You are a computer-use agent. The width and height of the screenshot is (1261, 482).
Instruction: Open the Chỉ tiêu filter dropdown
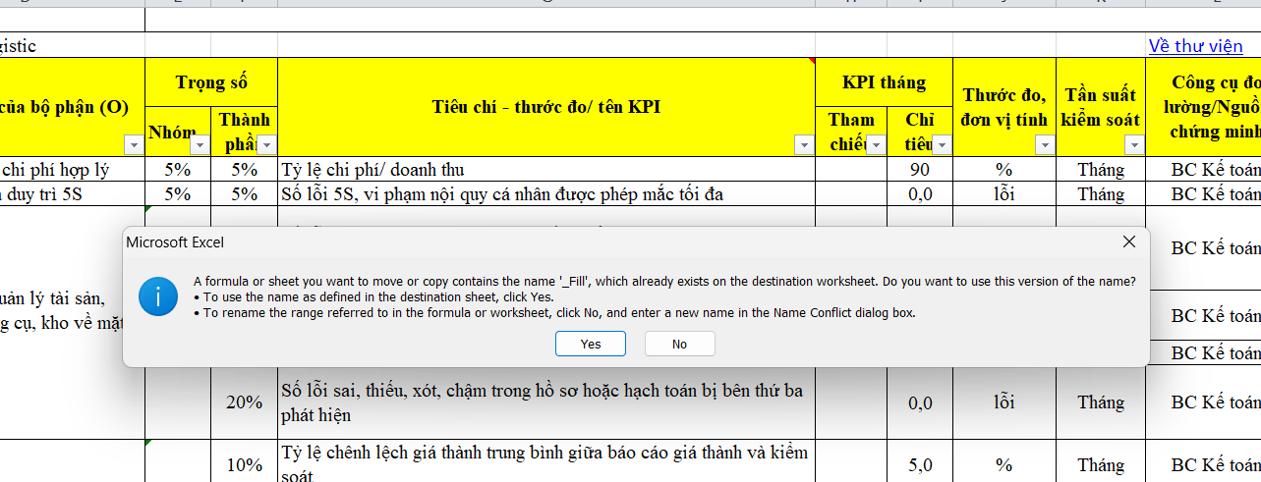[942, 145]
